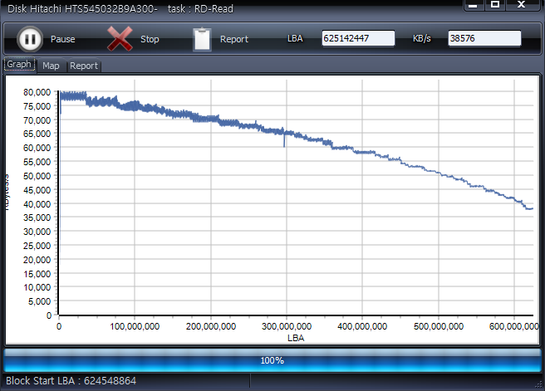The image size is (545, 391).
Task: Click the round Pause icon
Action: [x=30, y=39]
